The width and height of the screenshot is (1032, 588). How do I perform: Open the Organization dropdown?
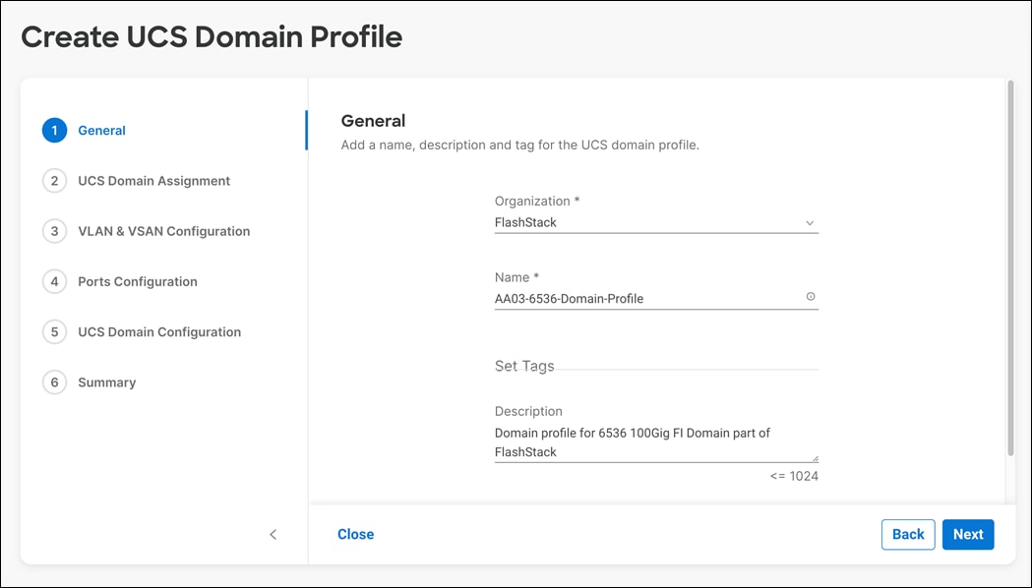click(810, 222)
